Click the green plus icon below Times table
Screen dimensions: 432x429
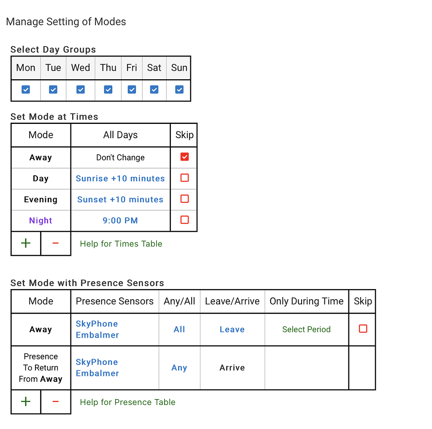pyautogui.click(x=25, y=243)
